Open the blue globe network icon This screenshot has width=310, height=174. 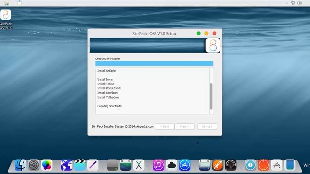(66, 165)
